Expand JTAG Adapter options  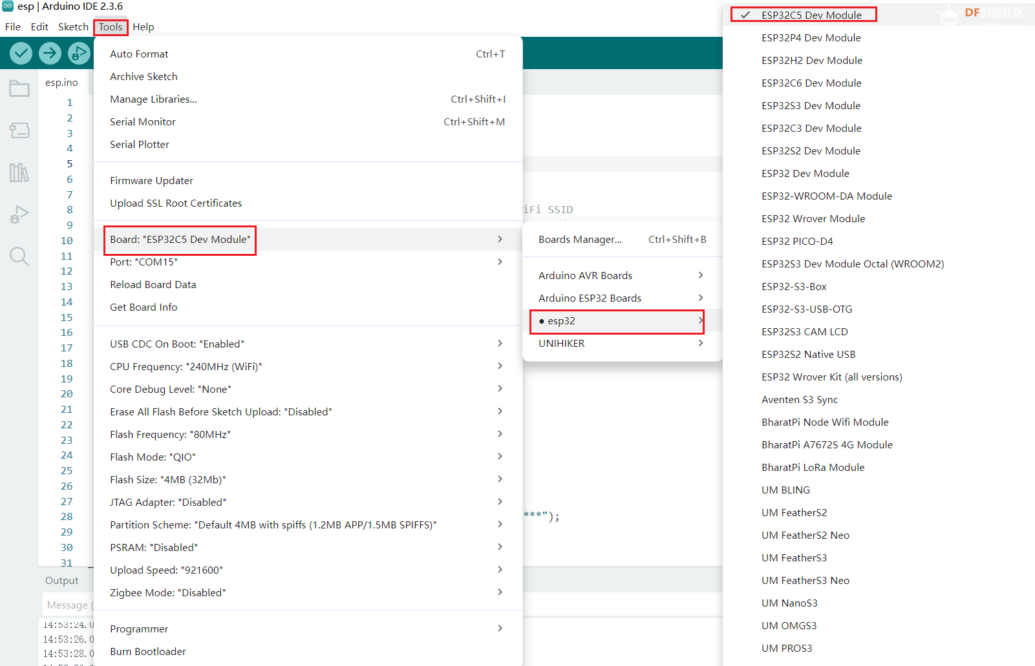pos(308,503)
